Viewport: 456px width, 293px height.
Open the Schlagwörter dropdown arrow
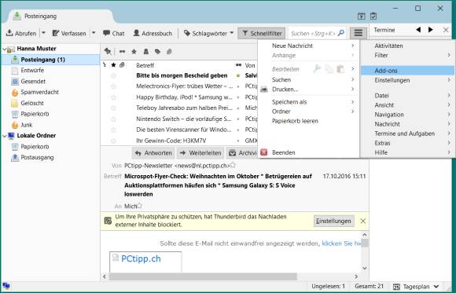(x=232, y=33)
